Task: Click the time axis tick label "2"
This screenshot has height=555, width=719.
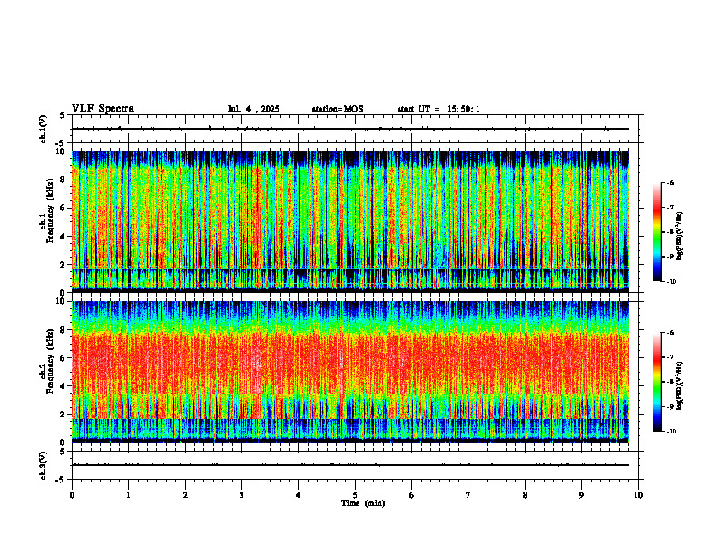Action: click(185, 495)
